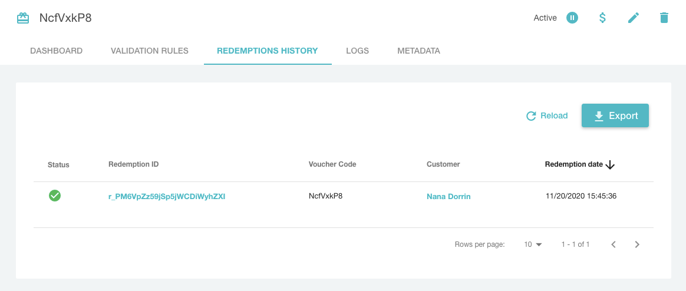686x291 pixels.
Task: Open the Rows per page dropdown
Action: 533,244
